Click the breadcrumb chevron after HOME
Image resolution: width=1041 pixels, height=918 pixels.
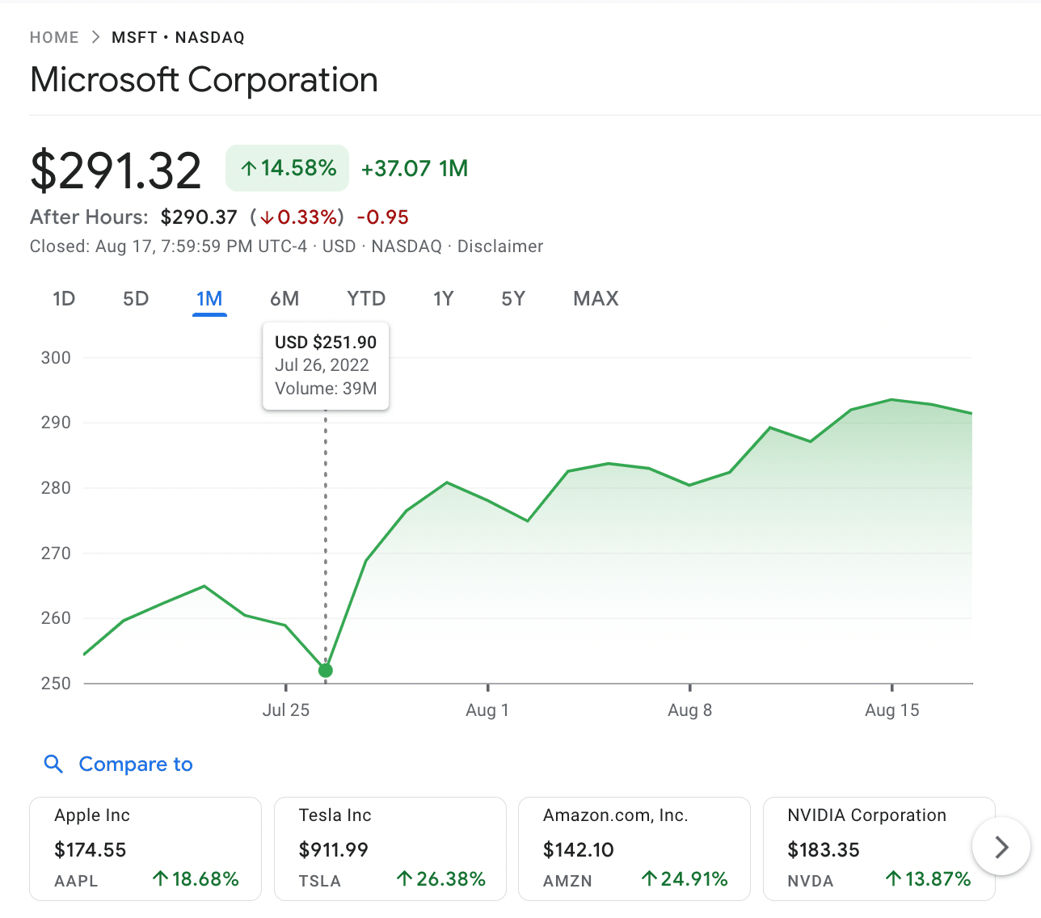pyautogui.click(x=95, y=37)
